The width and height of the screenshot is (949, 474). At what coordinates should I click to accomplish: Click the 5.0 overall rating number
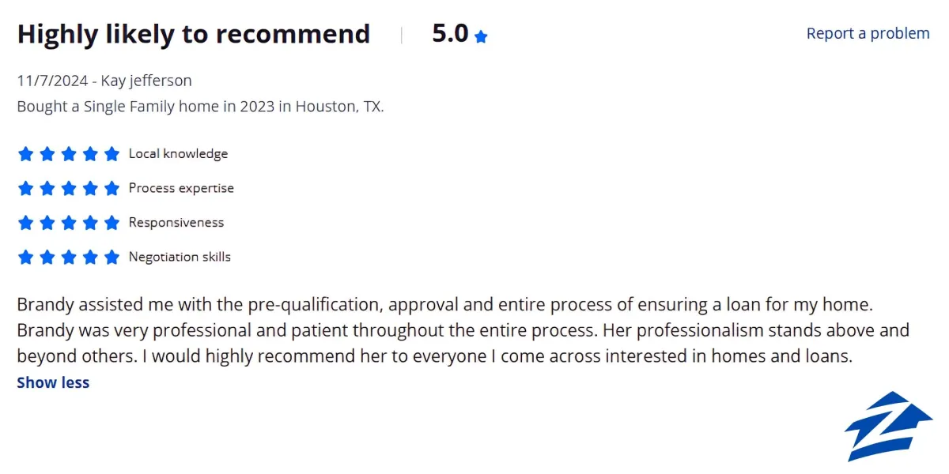[451, 34]
